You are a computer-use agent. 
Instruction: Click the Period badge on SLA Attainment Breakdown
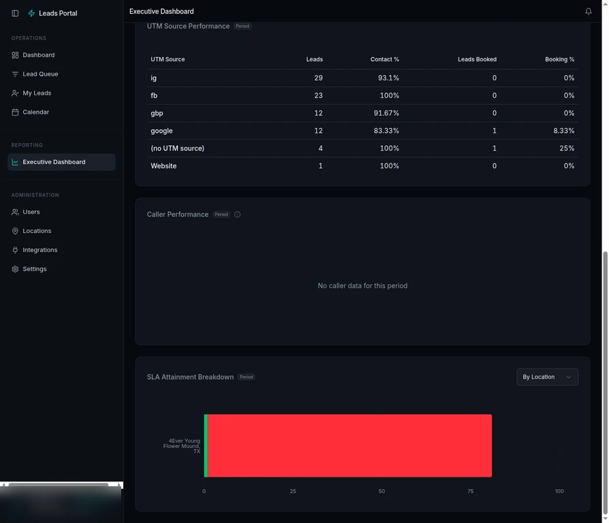click(x=246, y=377)
